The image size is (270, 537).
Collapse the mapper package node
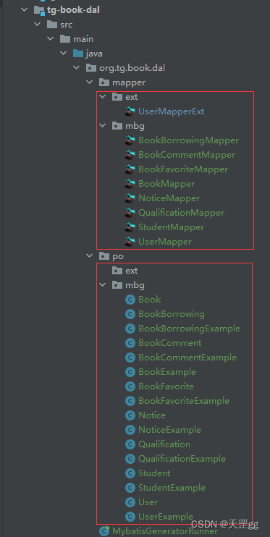click(90, 83)
